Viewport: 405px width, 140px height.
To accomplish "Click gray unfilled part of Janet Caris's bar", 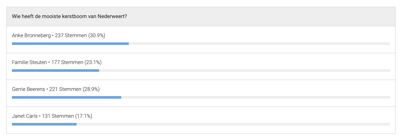I will (x=233, y=124).
